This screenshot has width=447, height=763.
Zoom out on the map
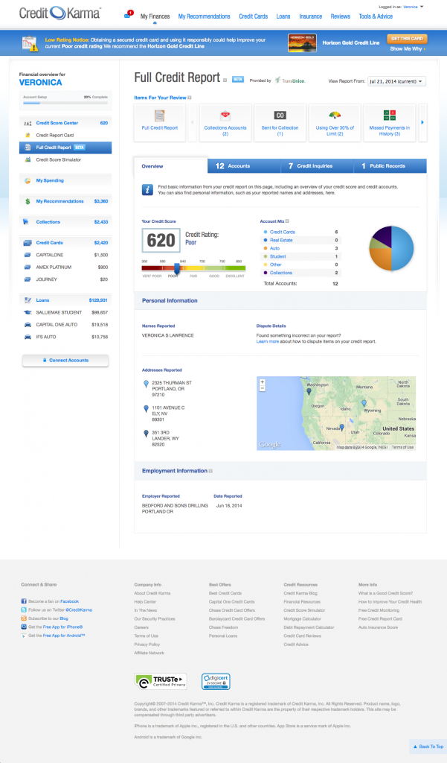click(x=263, y=388)
